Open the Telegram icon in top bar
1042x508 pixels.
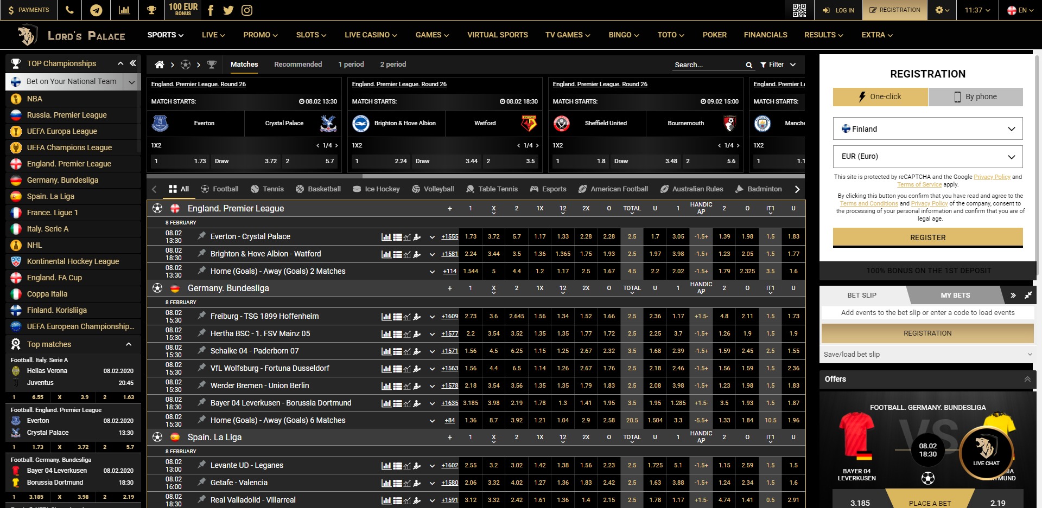(x=96, y=10)
